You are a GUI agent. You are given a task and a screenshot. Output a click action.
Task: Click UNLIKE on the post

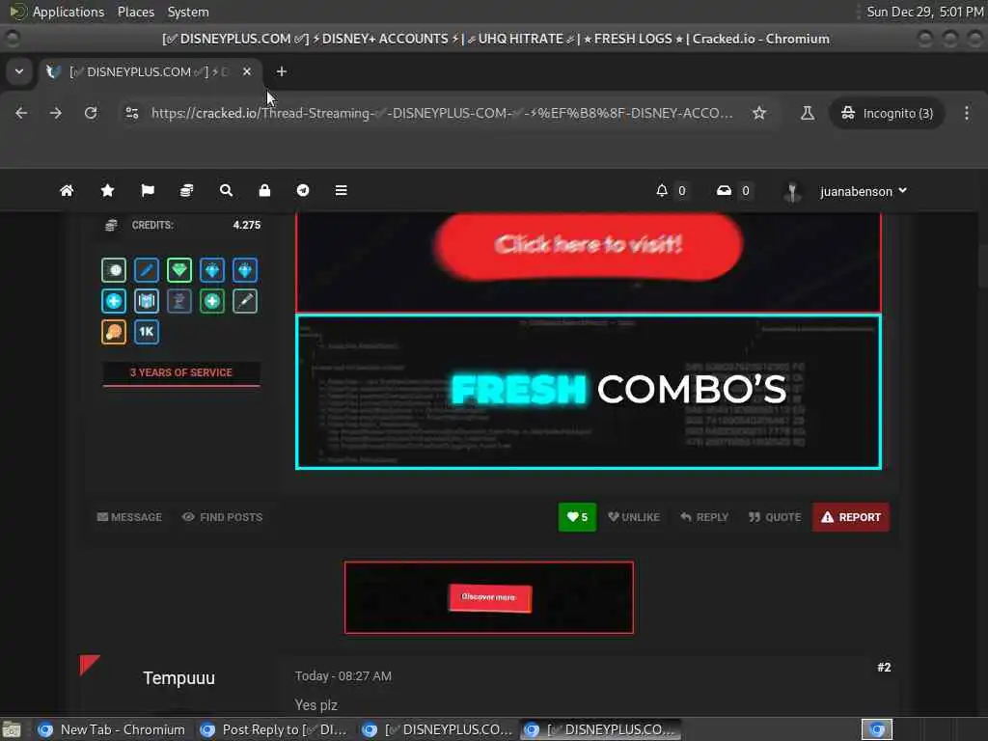[x=634, y=517]
